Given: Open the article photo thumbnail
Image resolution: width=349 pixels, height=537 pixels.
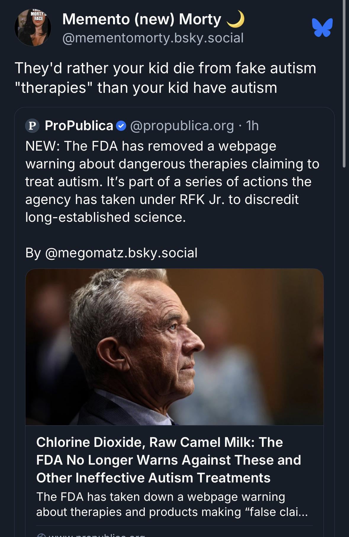Looking at the screenshot, I should (174, 347).
